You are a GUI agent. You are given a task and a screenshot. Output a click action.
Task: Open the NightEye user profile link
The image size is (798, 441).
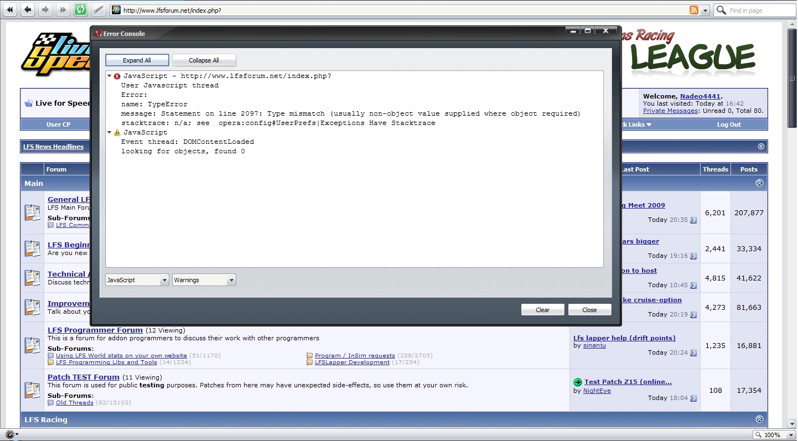pyautogui.click(x=597, y=391)
